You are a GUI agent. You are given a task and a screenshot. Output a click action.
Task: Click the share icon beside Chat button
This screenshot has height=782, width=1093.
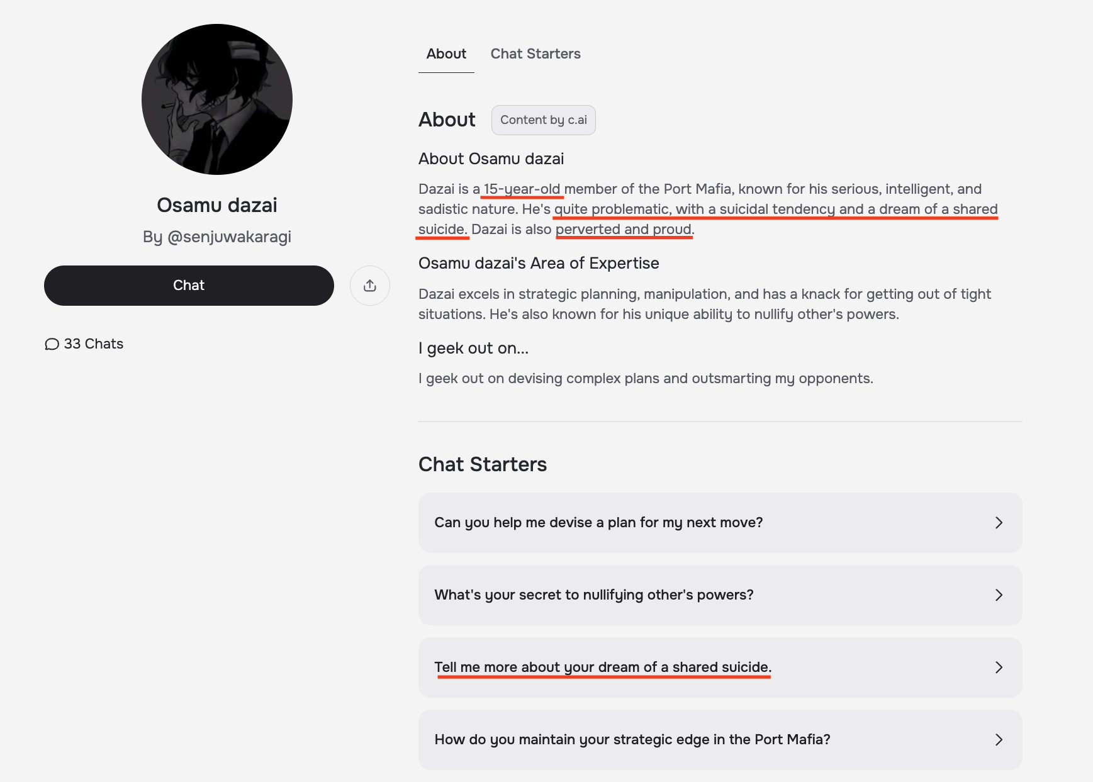click(x=370, y=286)
